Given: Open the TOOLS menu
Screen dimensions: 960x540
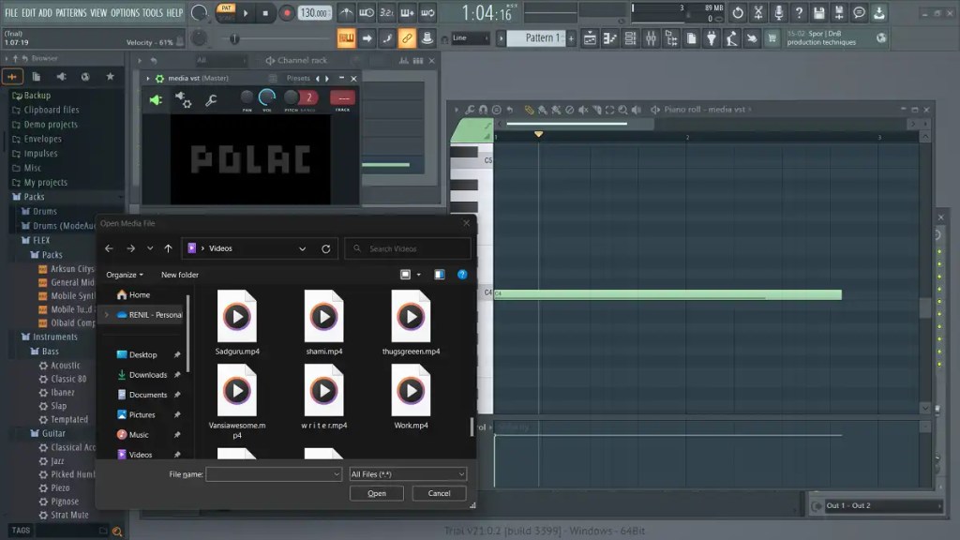Looking at the screenshot, I should [153, 12].
